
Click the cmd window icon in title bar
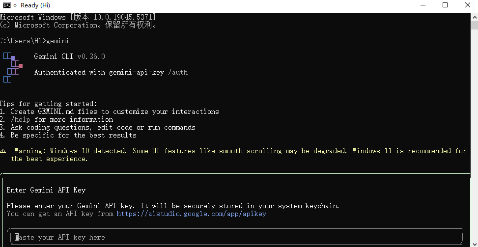[x=7, y=5]
